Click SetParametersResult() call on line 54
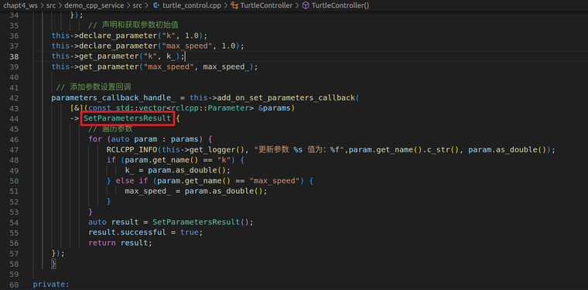The width and height of the screenshot is (588, 290). point(200,223)
